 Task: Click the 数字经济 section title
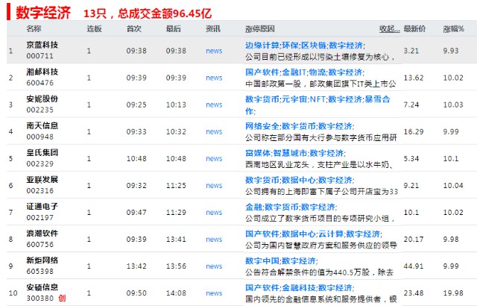[x=43, y=13]
